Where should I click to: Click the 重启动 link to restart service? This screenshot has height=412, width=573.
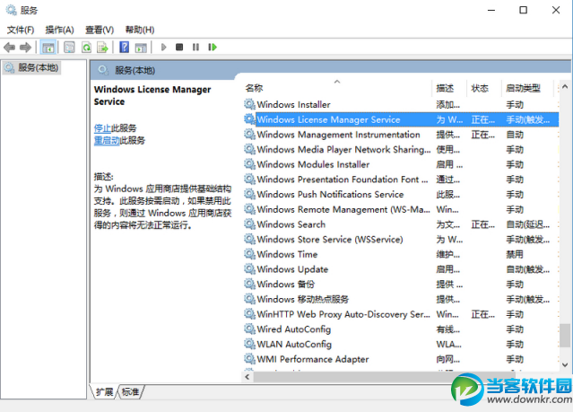click(107, 141)
